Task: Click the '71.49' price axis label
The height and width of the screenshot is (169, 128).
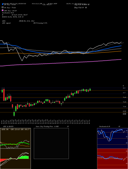Action: [124, 107]
